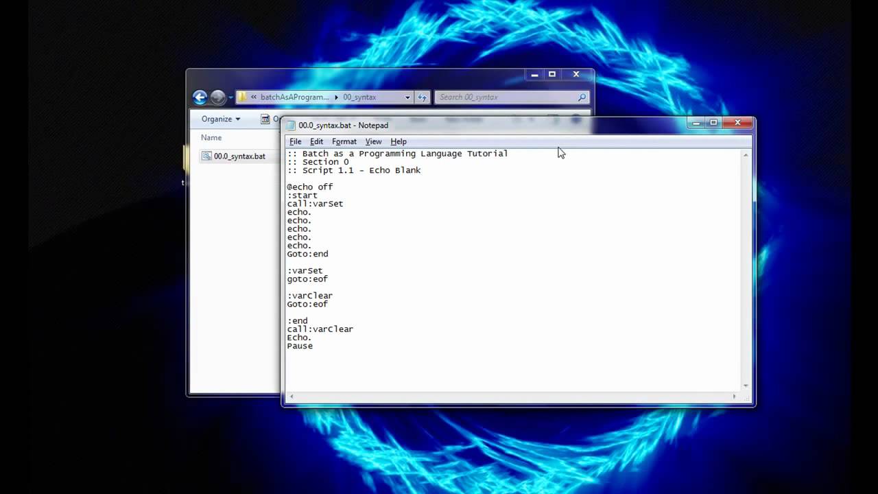Click the Notepad title bar document icon
The image size is (878, 494).
click(x=291, y=125)
